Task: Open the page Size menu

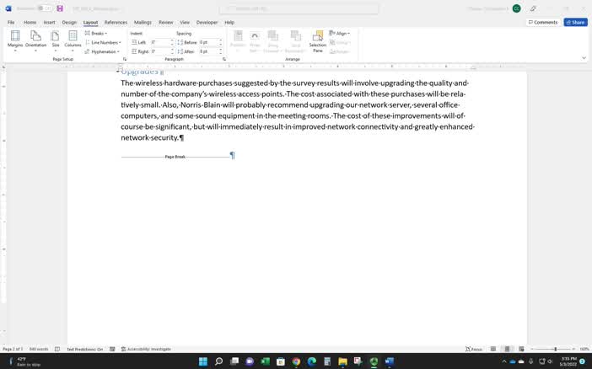Action: pos(56,40)
